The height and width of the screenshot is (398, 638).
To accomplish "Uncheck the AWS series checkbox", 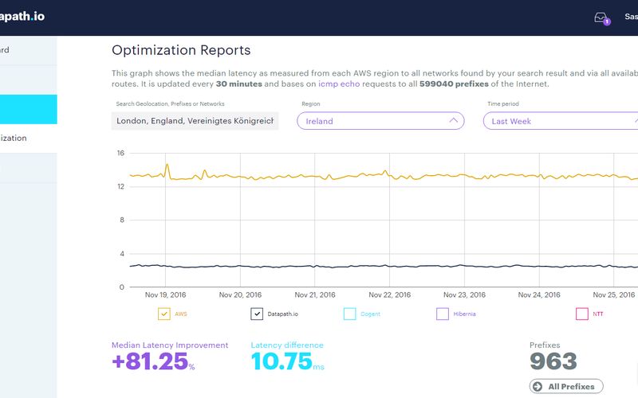I will 164,314.
